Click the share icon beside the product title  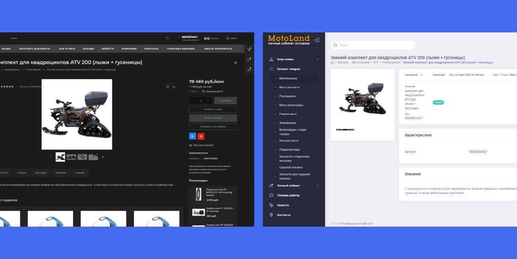[236, 63]
